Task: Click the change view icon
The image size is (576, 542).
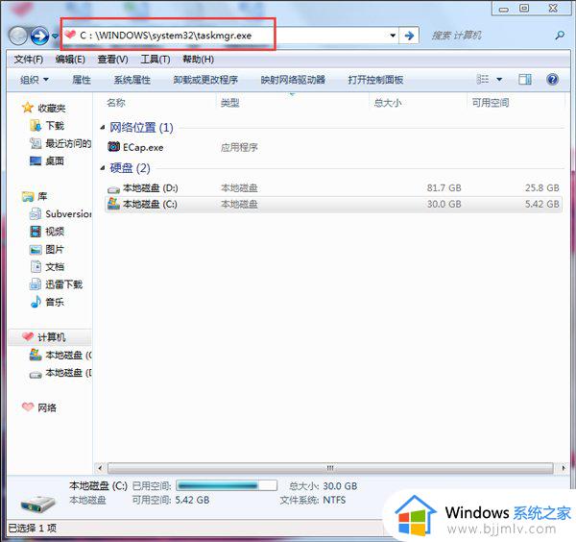Action: click(x=483, y=79)
